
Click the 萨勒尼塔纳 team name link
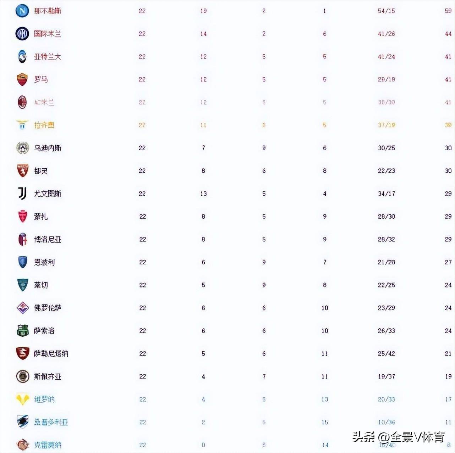click(x=51, y=353)
